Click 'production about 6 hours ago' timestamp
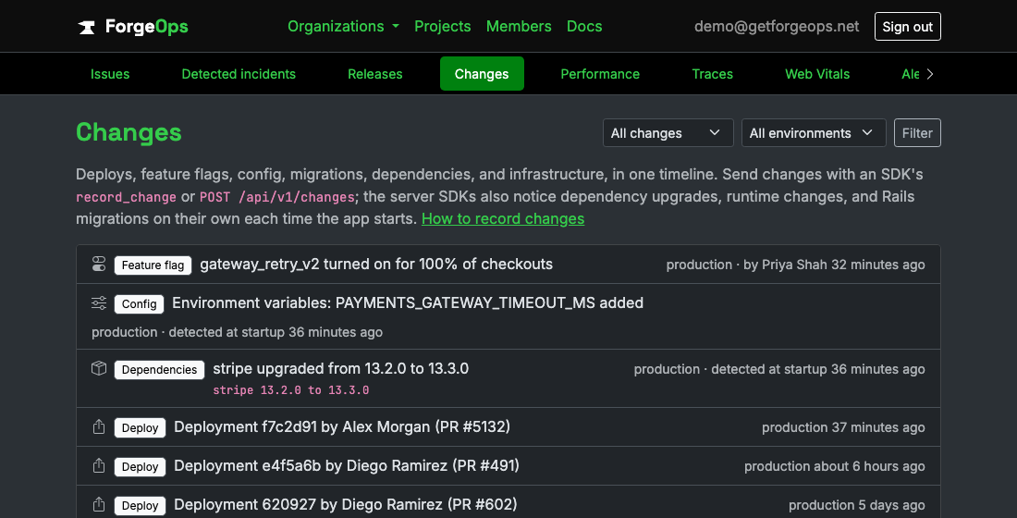Image resolution: width=1017 pixels, height=518 pixels. (x=835, y=467)
